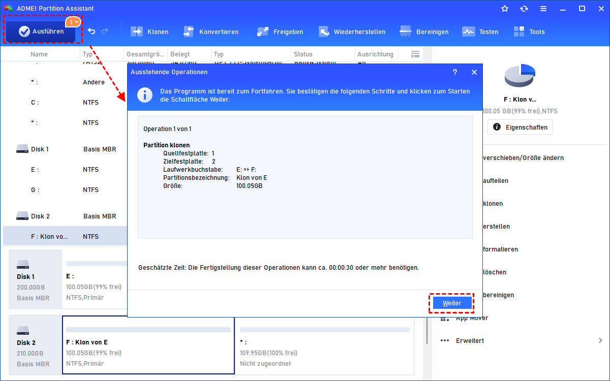This screenshot has height=381, width=610.
Task: Click the Name column header
Action: click(39, 54)
